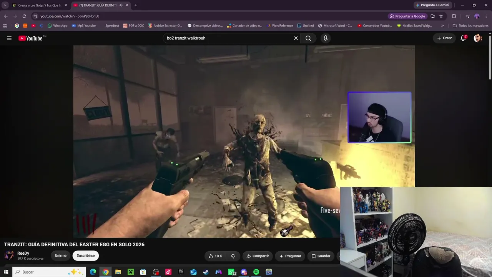
Task: Go to the YouTube home logo
Action: pyautogui.click(x=30, y=38)
